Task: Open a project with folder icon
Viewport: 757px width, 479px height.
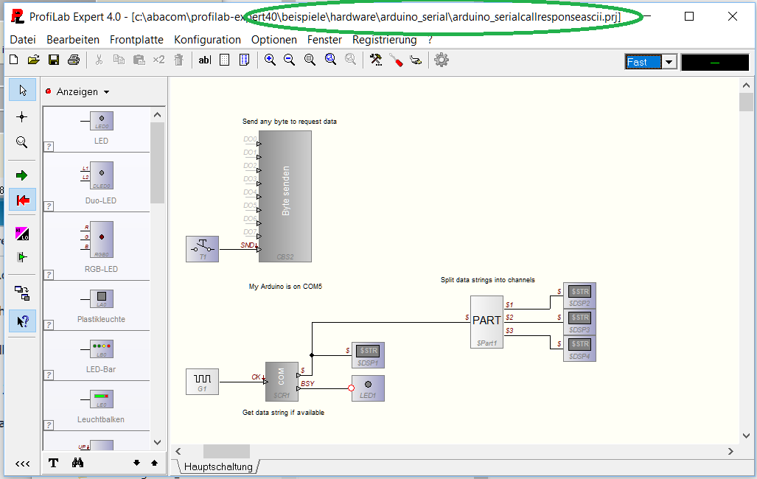Action: (x=33, y=60)
